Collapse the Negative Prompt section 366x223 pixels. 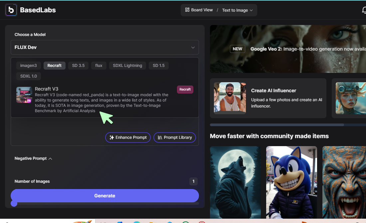[x=33, y=158]
